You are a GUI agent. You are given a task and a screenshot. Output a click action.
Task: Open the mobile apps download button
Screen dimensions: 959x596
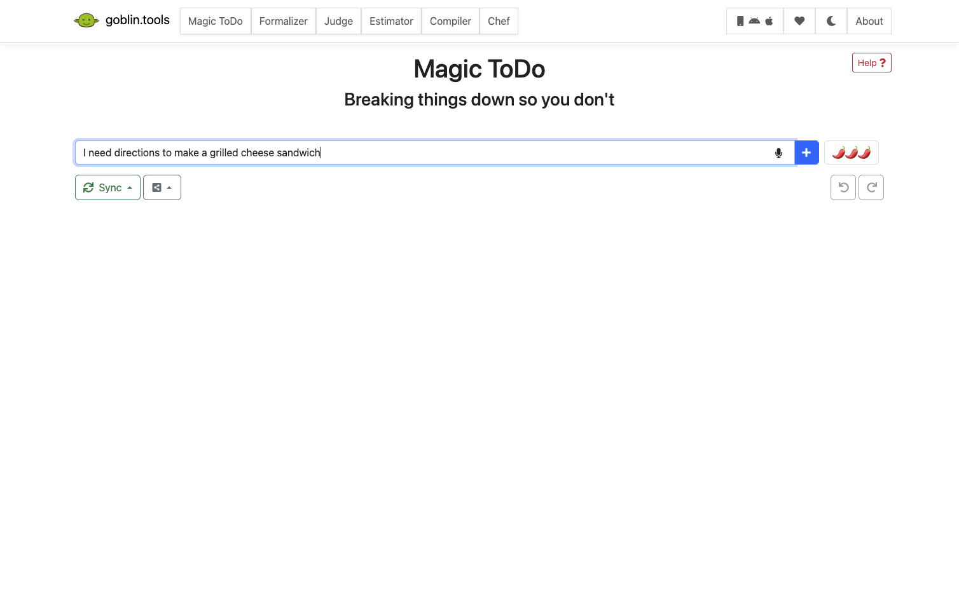click(x=755, y=21)
